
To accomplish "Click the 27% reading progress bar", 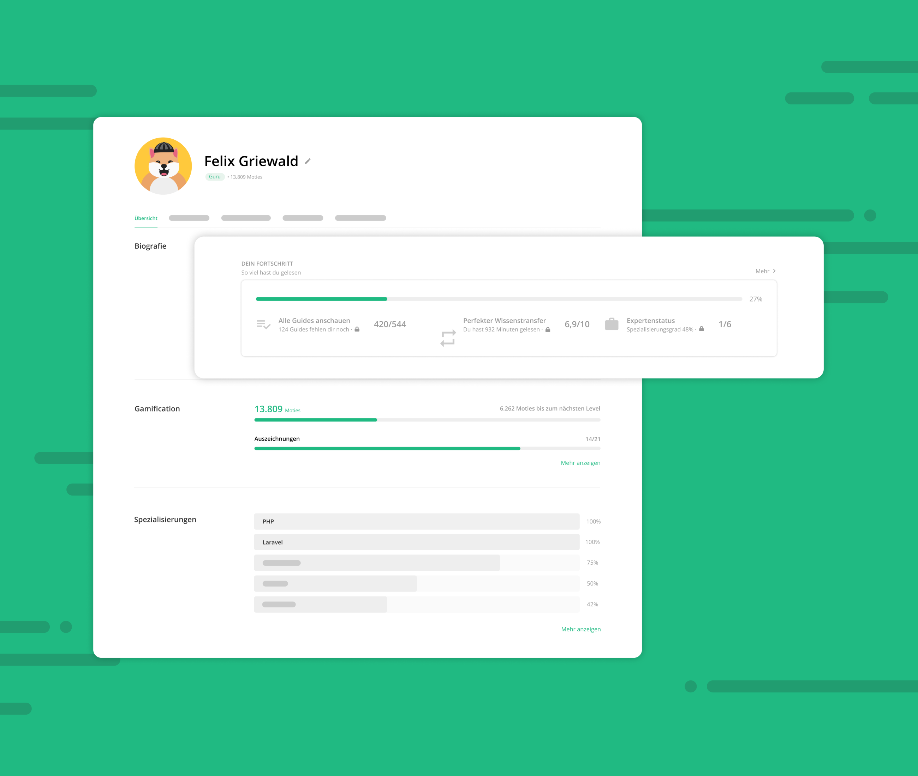I will click(499, 299).
